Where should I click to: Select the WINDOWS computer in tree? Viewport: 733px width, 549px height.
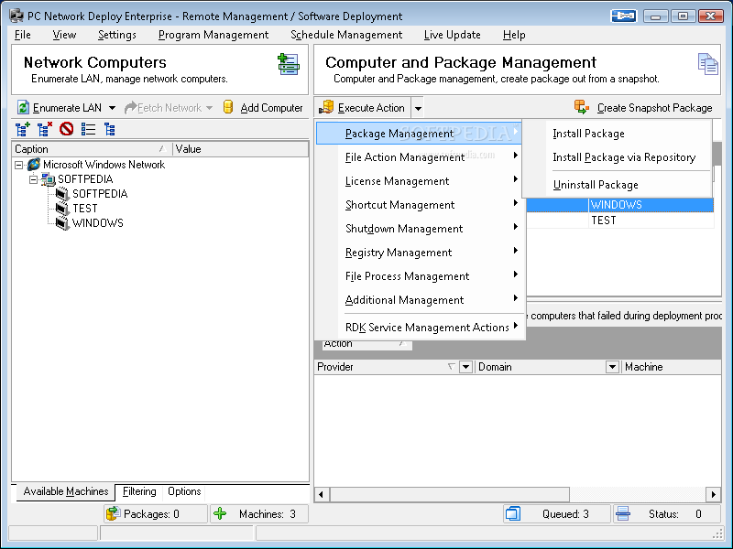point(98,223)
